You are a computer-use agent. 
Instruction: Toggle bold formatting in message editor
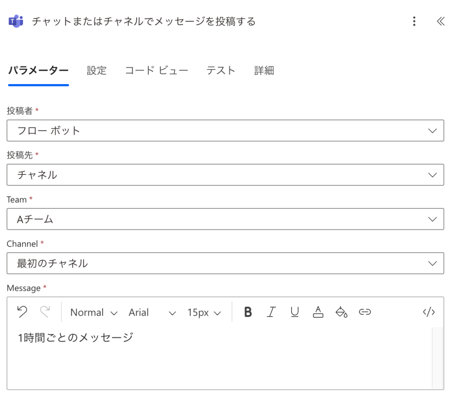click(x=248, y=312)
